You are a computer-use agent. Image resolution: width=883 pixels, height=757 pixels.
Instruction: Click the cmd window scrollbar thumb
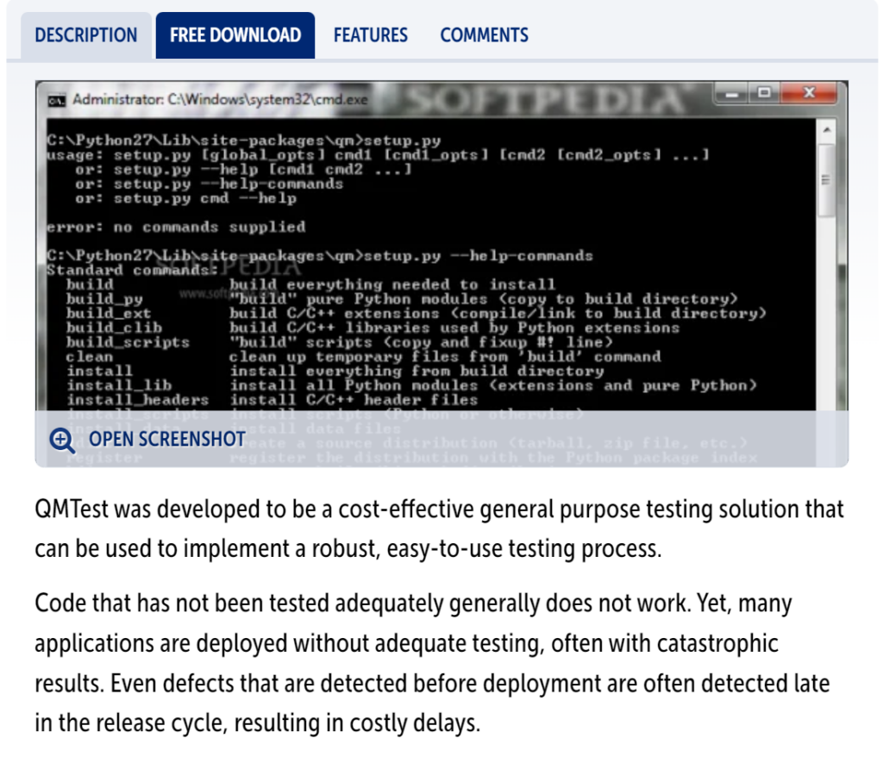point(828,179)
